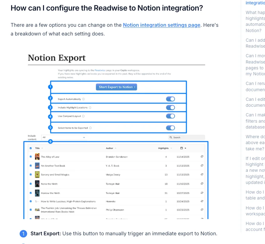Screen dimensions: 265x244
Task: Click author Philip Oltermann
Action: 115,210
